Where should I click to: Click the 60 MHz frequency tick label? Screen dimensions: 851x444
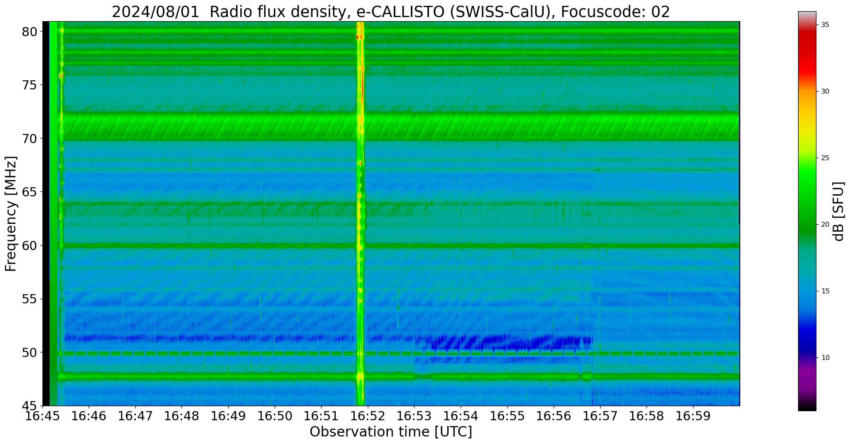[30, 246]
